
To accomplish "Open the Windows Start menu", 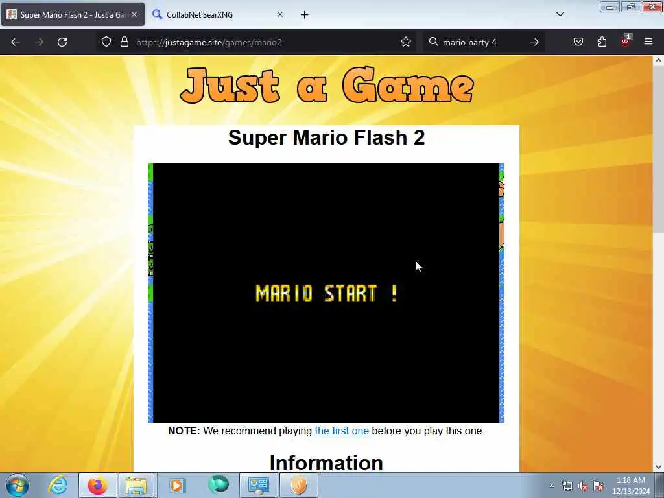I will [18, 485].
